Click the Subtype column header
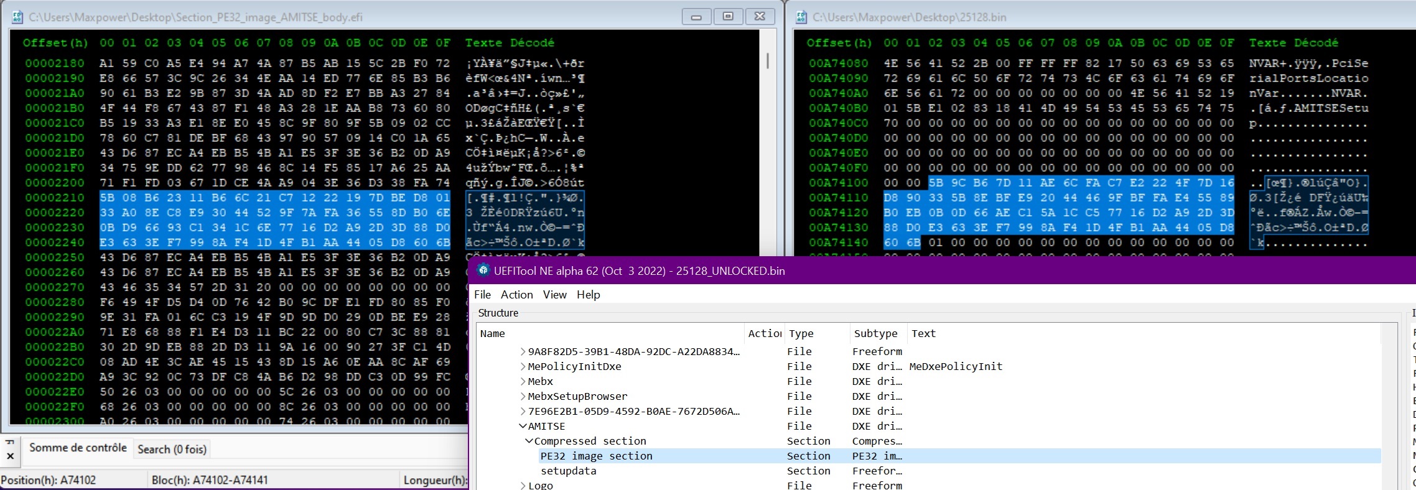The image size is (1416, 490). [875, 333]
